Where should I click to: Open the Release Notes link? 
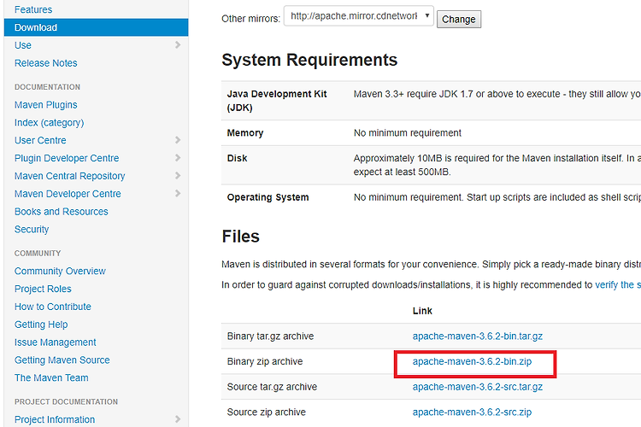click(46, 63)
